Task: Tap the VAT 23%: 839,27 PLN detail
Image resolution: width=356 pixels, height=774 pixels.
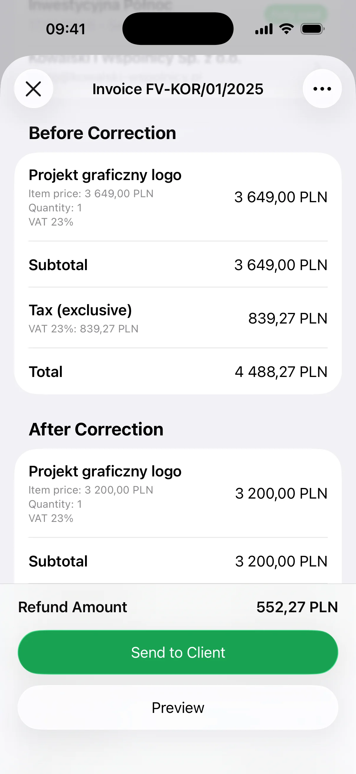Action: click(x=84, y=329)
